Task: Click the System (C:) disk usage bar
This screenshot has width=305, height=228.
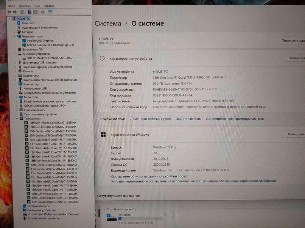Action: 140,218
